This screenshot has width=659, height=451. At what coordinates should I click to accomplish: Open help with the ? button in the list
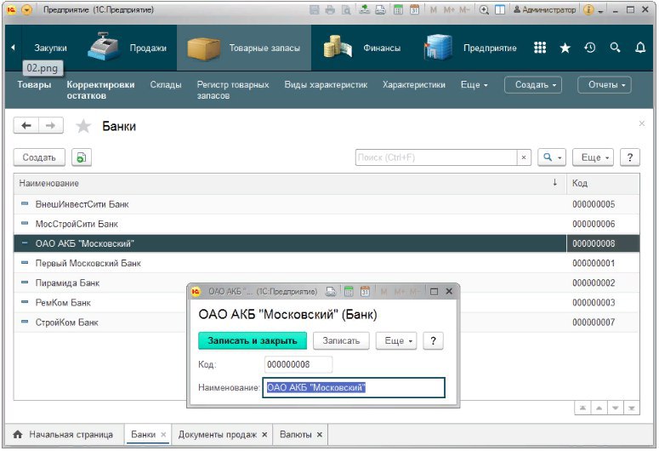(630, 157)
